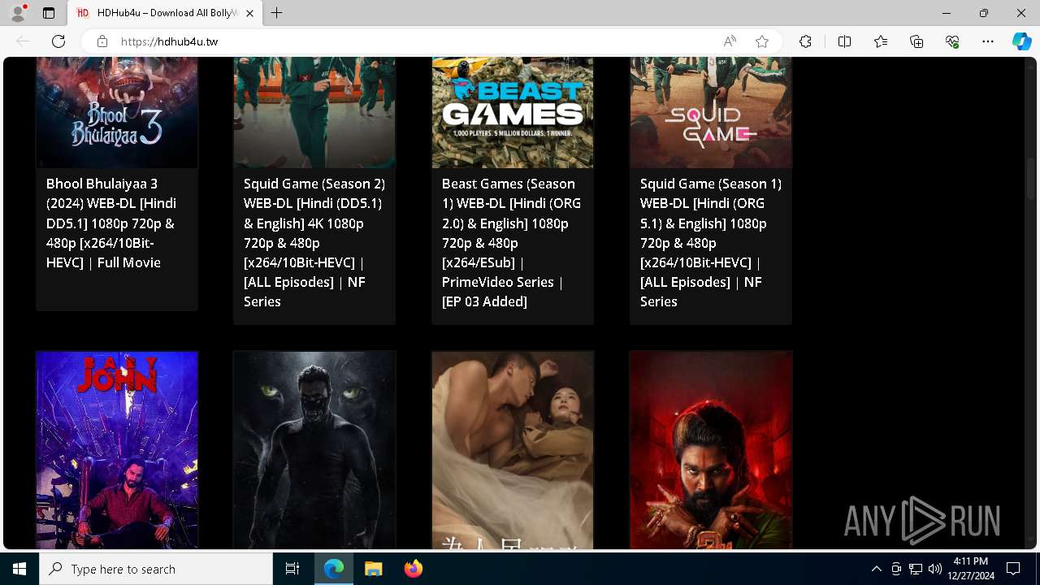
Task: Open Squid Game (Season 1) title link
Action: click(711, 243)
